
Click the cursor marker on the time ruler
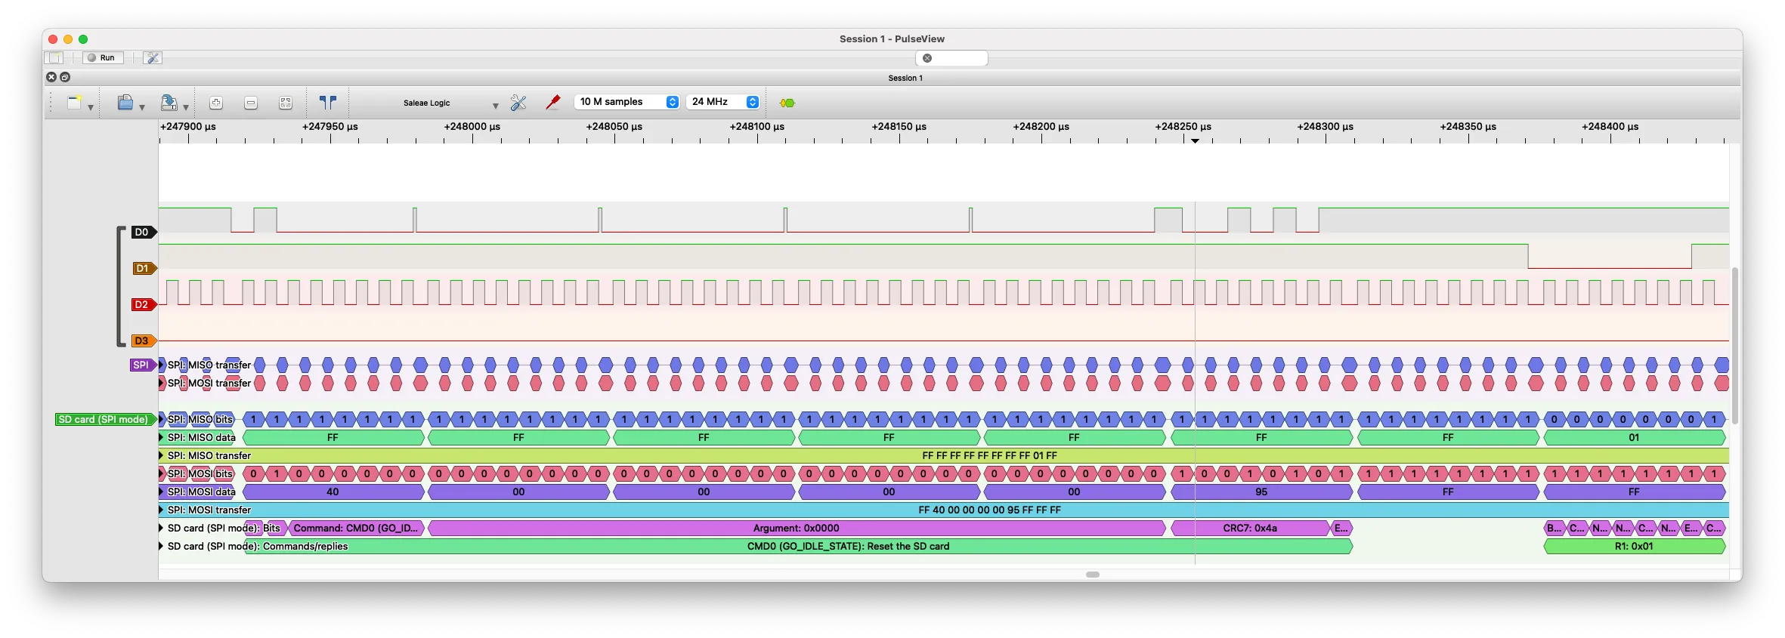(1195, 140)
